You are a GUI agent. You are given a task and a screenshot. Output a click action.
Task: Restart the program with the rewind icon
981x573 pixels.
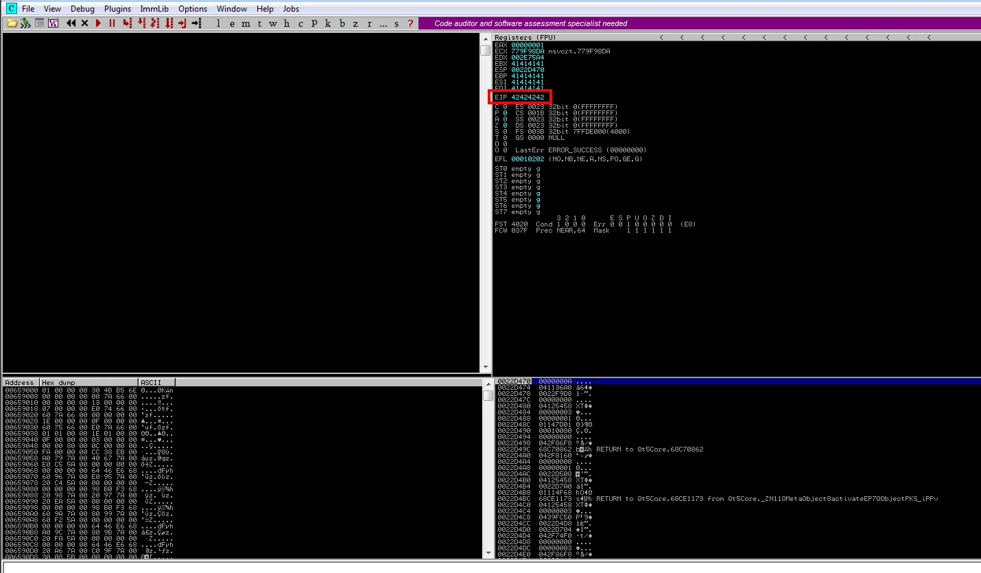(x=71, y=23)
